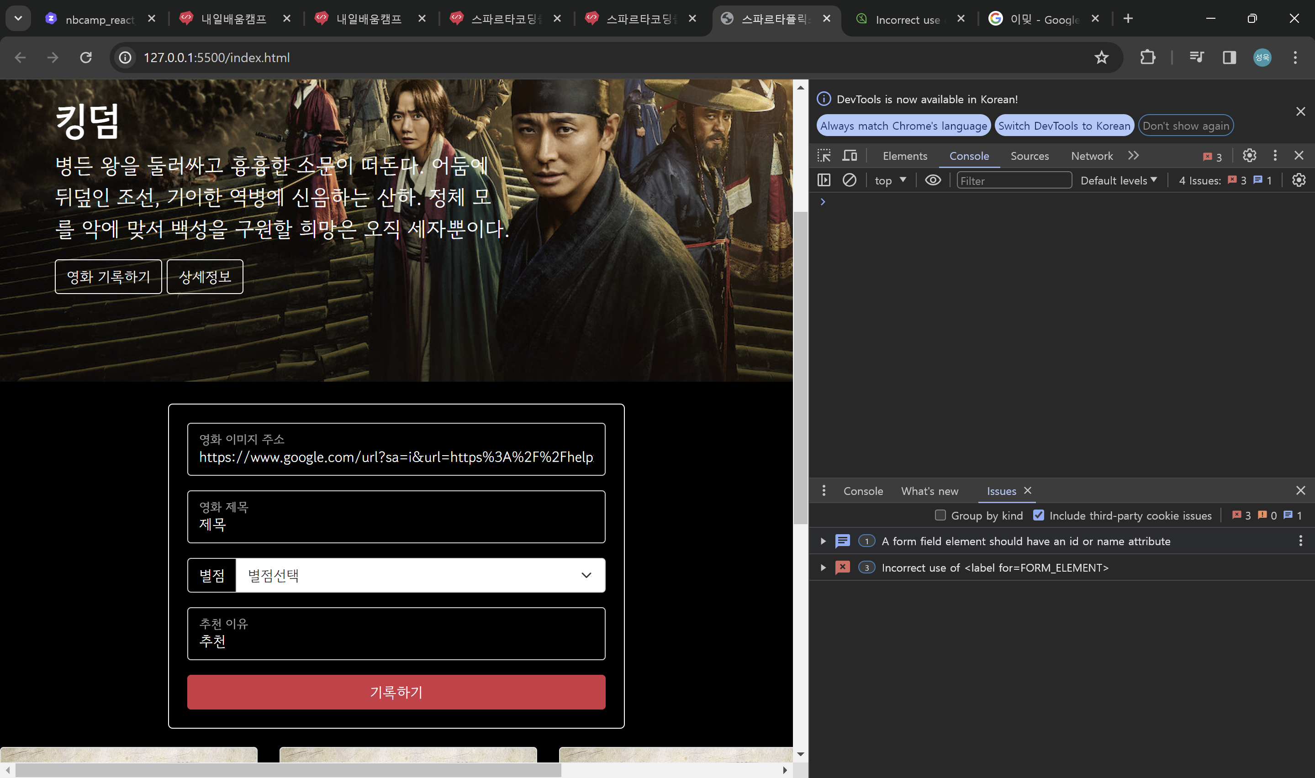Open the What's new drawer tab
Image resolution: width=1315 pixels, height=778 pixels.
click(x=929, y=491)
